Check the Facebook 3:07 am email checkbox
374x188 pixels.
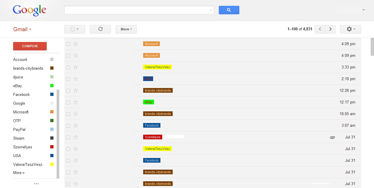(x=68, y=126)
